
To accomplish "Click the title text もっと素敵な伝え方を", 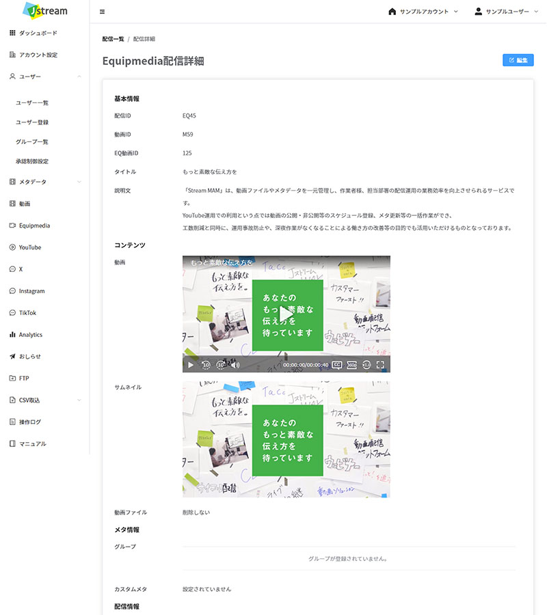I will click(x=209, y=172).
